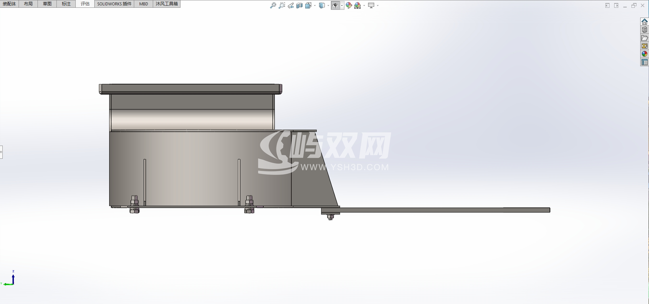Viewport: 649px width, 304px height.
Task: Open the Design Library pane
Action: tap(644, 30)
